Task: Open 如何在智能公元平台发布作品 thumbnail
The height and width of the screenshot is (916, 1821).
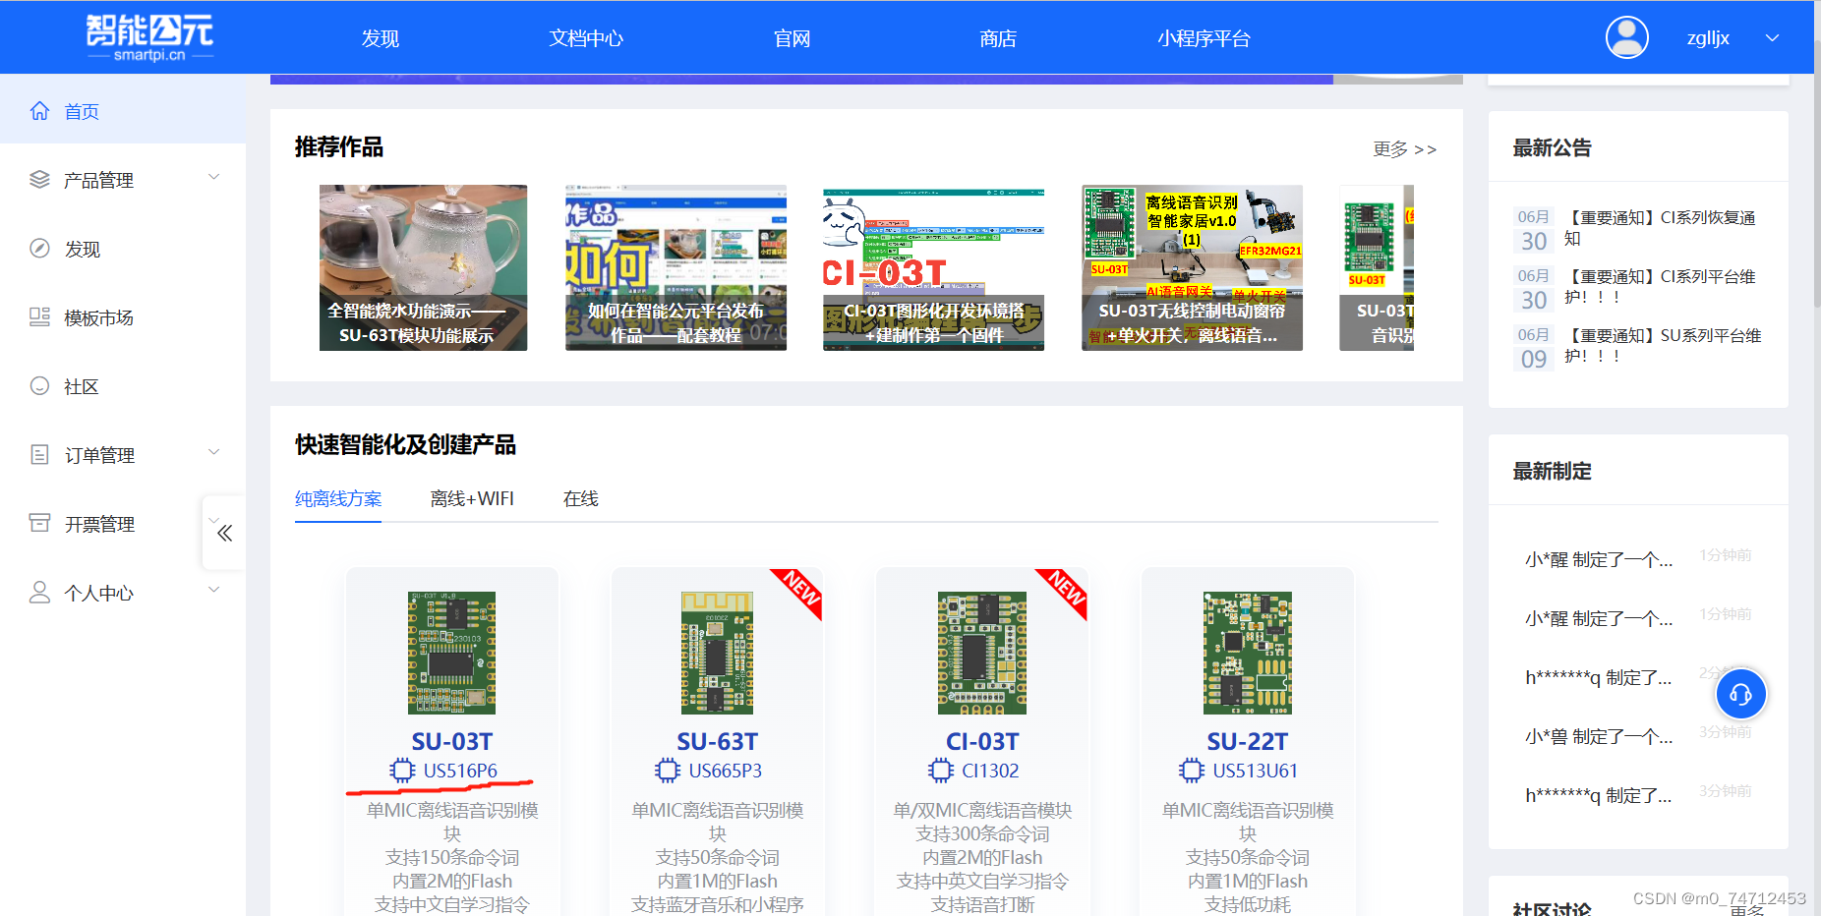Action: pyautogui.click(x=676, y=267)
